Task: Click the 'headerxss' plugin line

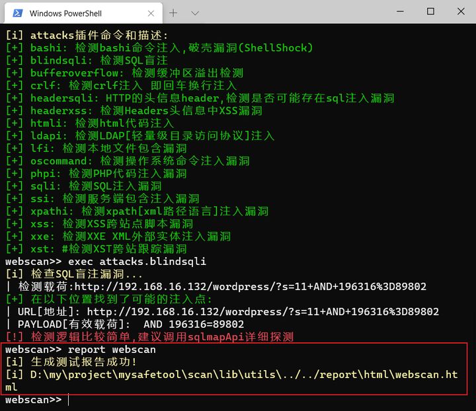Action: click(134, 111)
